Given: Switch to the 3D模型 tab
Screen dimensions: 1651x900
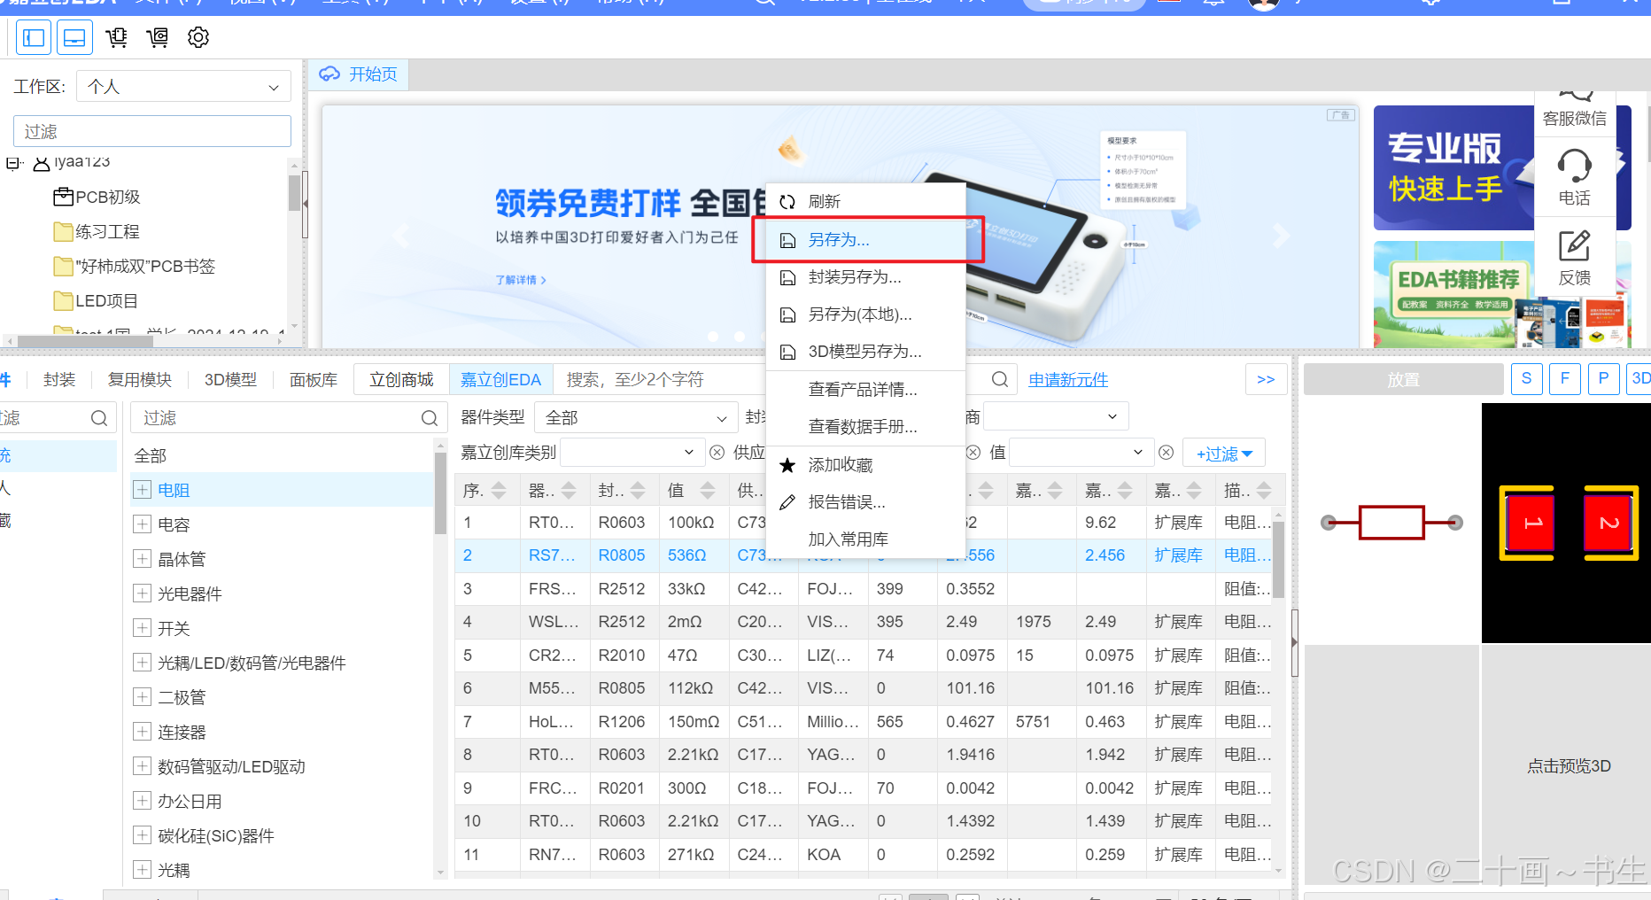Looking at the screenshot, I should [x=230, y=379].
